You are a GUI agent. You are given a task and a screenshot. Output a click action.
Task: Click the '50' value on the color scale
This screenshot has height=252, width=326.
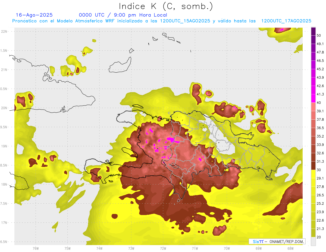[x=319, y=36]
